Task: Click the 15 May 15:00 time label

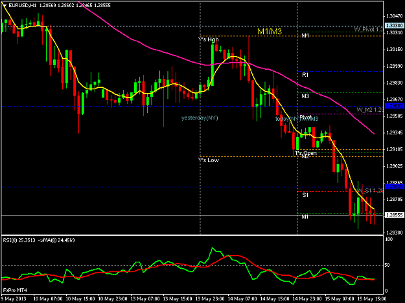Action: (x=372, y=299)
